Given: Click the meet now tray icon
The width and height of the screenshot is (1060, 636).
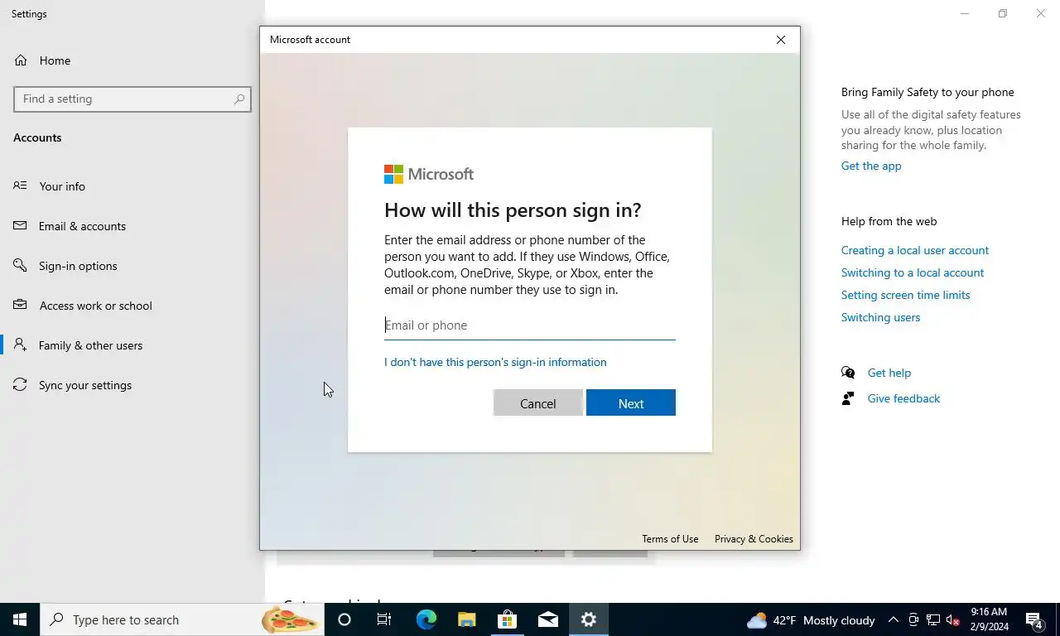Looking at the screenshot, I should [x=913, y=619].
